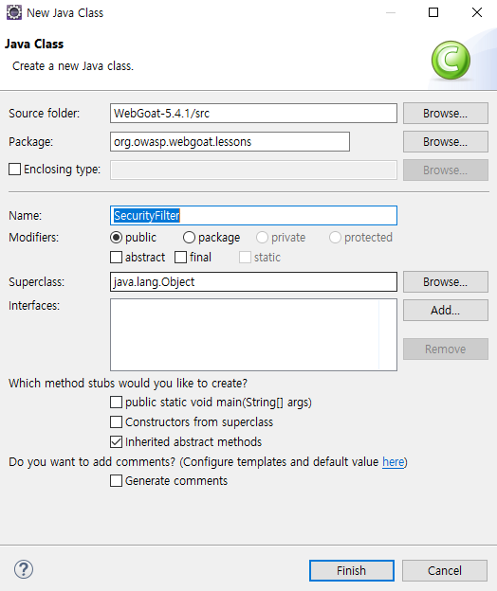Enable the Enclosing type checkbox
The height and width of the screenshot is (591, 497).
coord(15,169)
